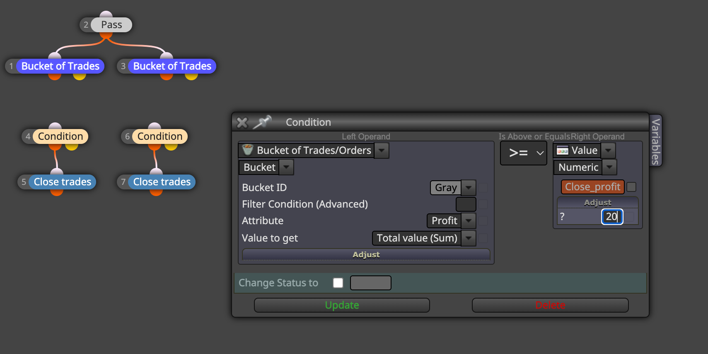Click the Change Status to color field
Image resolution: width=708 pixels, height=354 pixels.
[x=371, y=283]
